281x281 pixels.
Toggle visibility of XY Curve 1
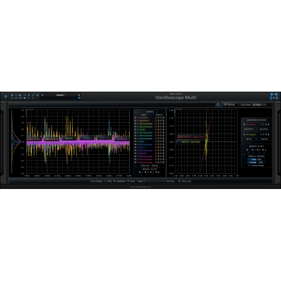[244, 125]
